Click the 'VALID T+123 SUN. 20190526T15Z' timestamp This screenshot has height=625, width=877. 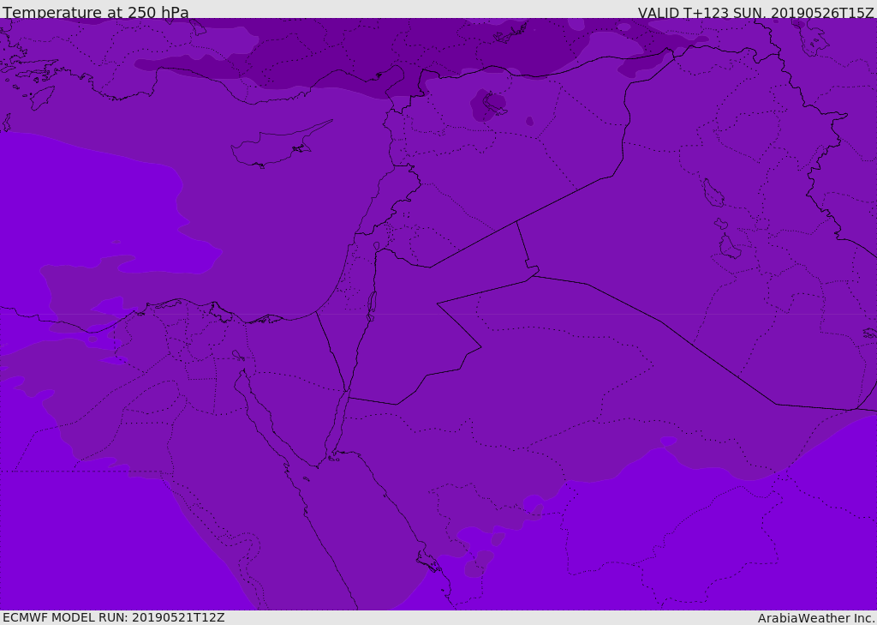pyautogui.click(x=755, y=13)
